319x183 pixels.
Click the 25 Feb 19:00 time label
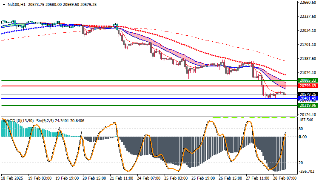(x=203, y=178)
